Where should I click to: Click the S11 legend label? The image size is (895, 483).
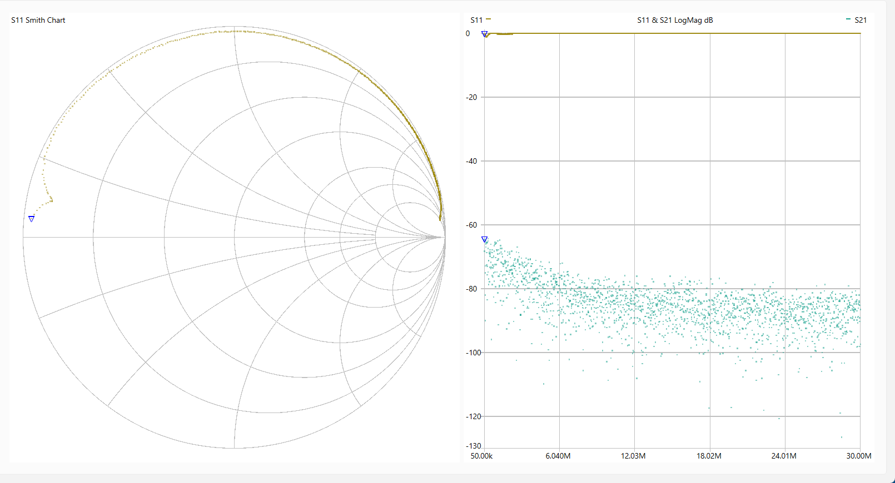[x=476, y=20]
